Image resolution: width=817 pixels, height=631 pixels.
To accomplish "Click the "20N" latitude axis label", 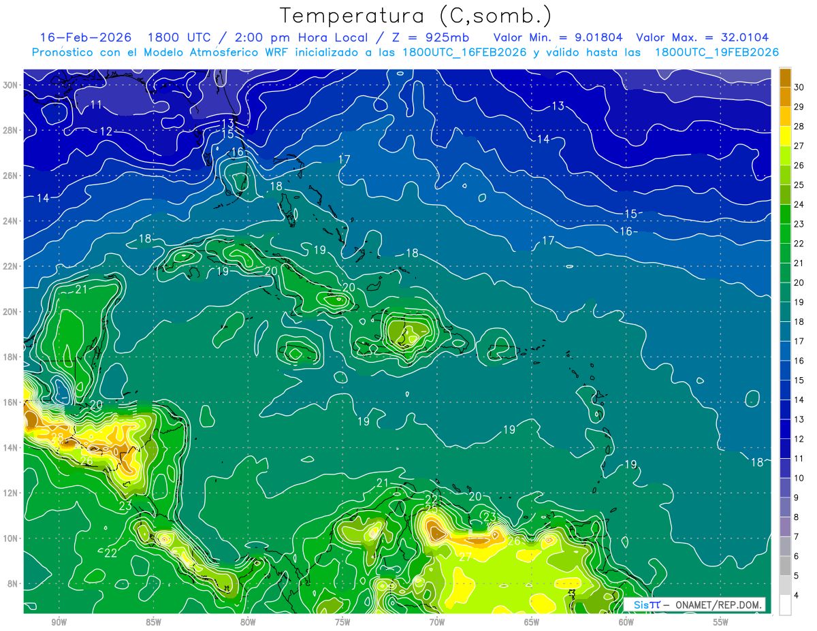I will pos(11,312).
